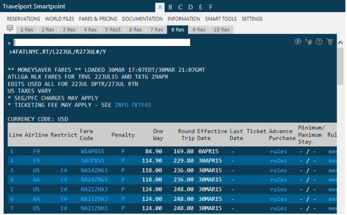The image size is (347, 215).
Task: Open the INFORMATION menu
Action: 183,19
